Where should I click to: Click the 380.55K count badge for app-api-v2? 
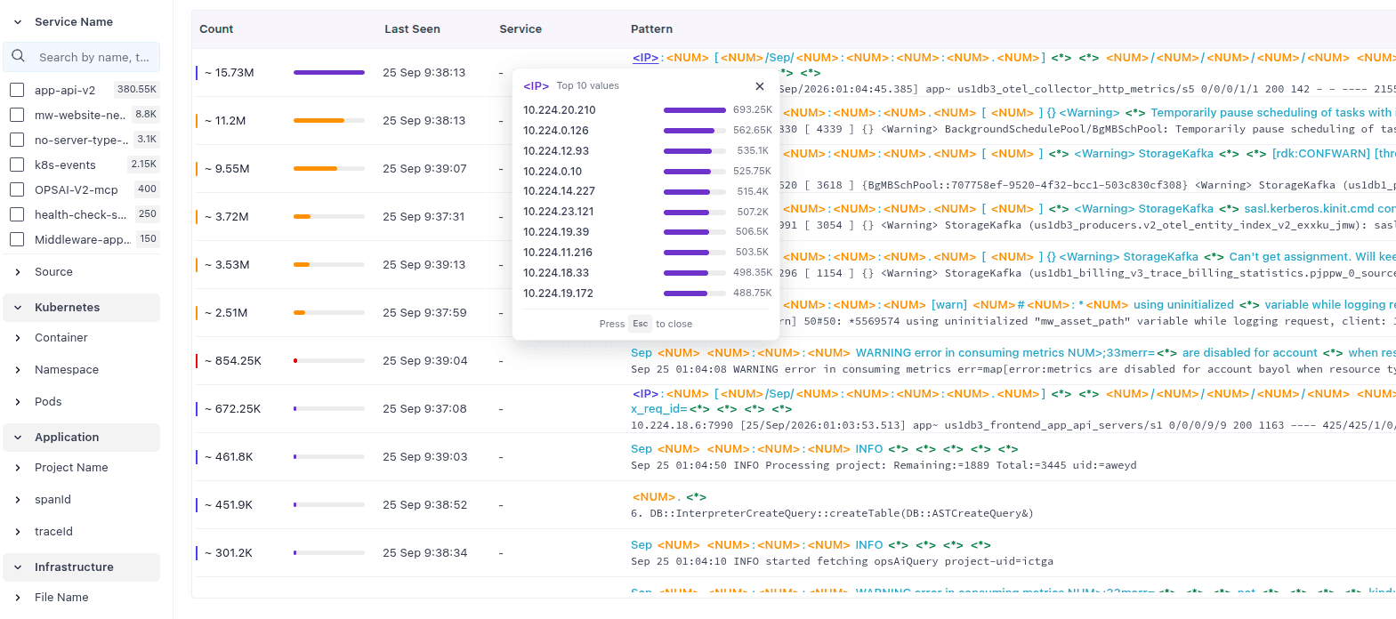point(137,90)
